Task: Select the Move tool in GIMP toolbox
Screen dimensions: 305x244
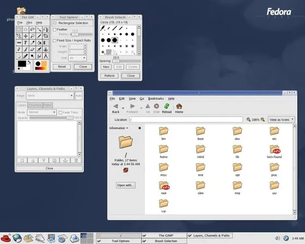Action: tap(26, 36)
